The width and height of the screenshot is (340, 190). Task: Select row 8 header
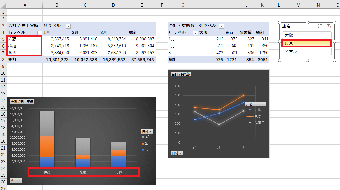[x=3, y=60]
